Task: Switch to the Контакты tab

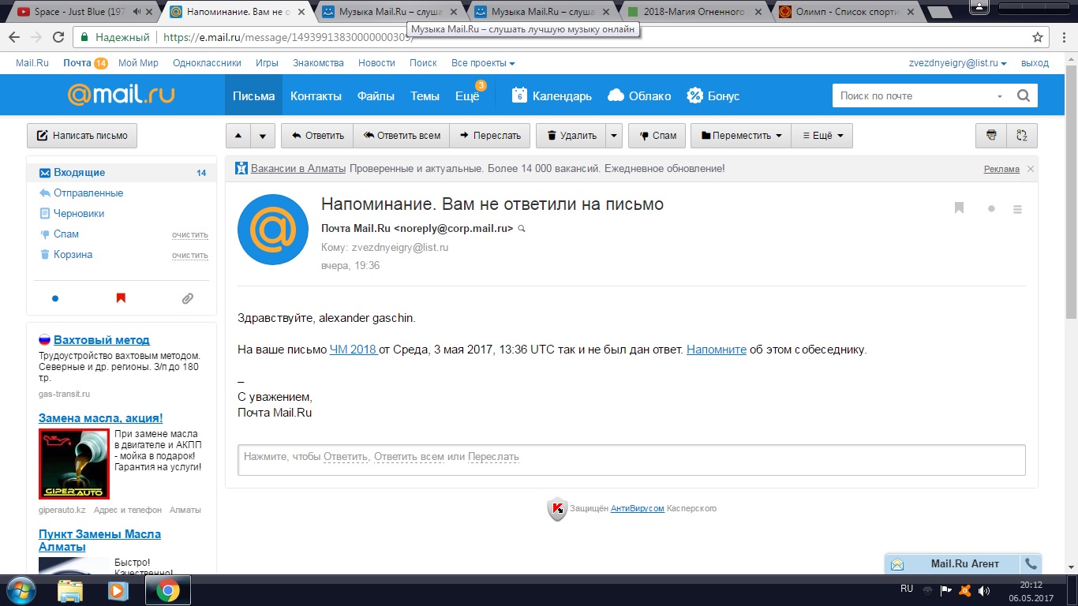Action: [x=316, y=95]
